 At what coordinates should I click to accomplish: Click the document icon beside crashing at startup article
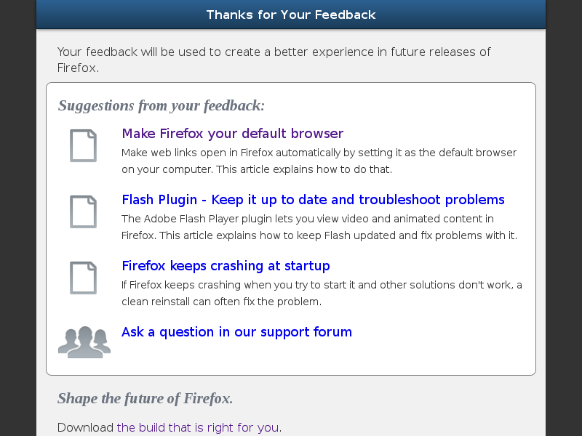83,278
